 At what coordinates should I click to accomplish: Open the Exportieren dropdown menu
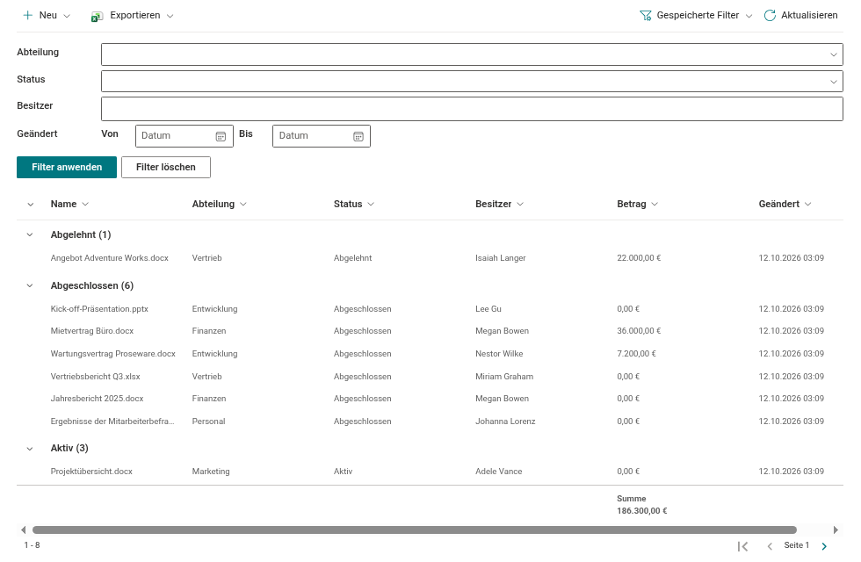(x=170, y=16)
